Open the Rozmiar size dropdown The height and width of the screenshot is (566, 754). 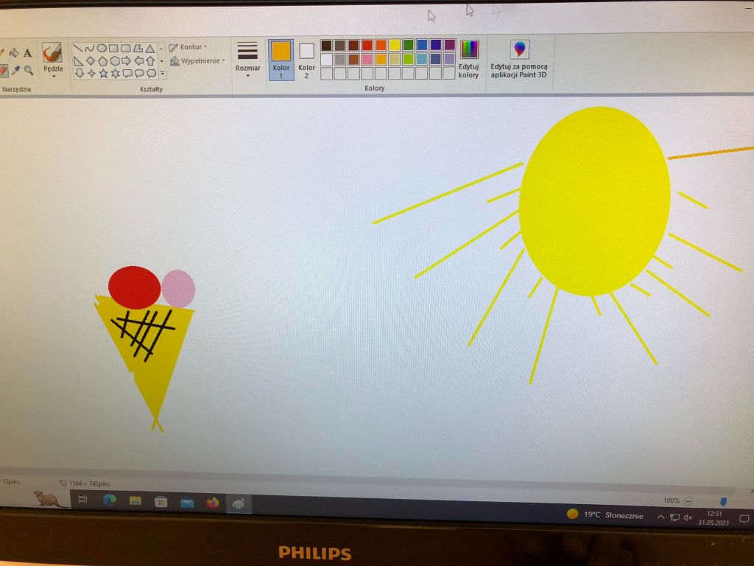(x=247, y=59)
